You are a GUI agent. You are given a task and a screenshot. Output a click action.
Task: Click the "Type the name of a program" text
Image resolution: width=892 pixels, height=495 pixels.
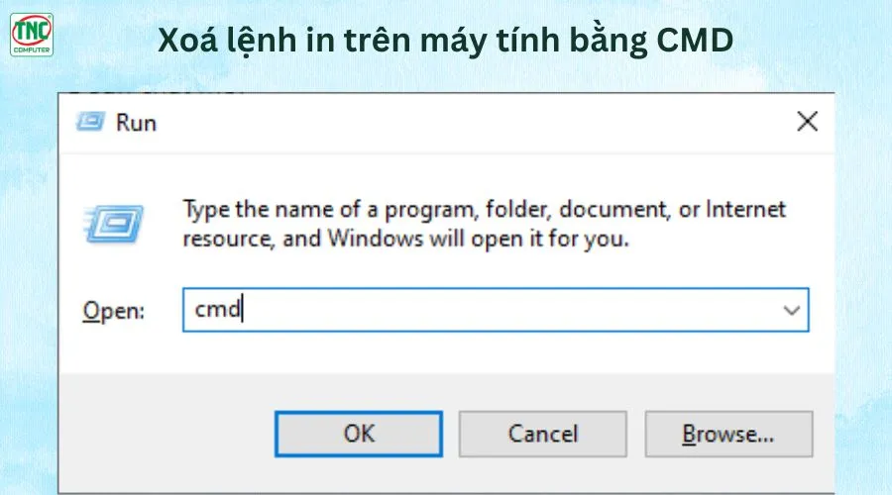coord(329,210)
